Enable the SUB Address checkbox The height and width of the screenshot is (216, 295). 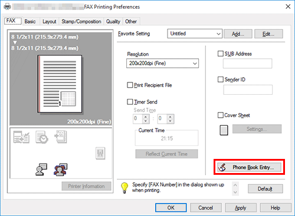point(221,54)
